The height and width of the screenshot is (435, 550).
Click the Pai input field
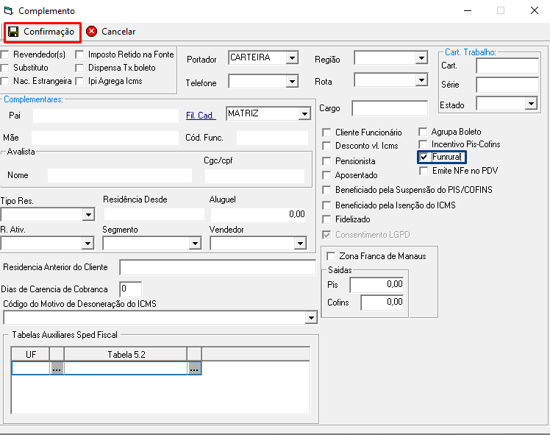click(x=106, y=116)
